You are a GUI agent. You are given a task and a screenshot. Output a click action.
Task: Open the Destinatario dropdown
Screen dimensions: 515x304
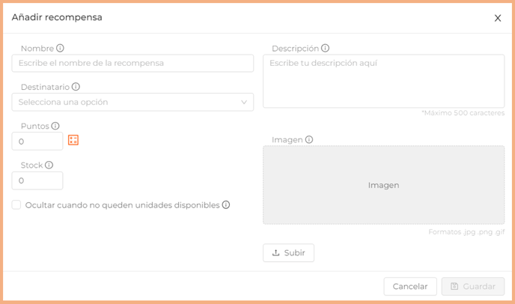click(x=132, y=103)
